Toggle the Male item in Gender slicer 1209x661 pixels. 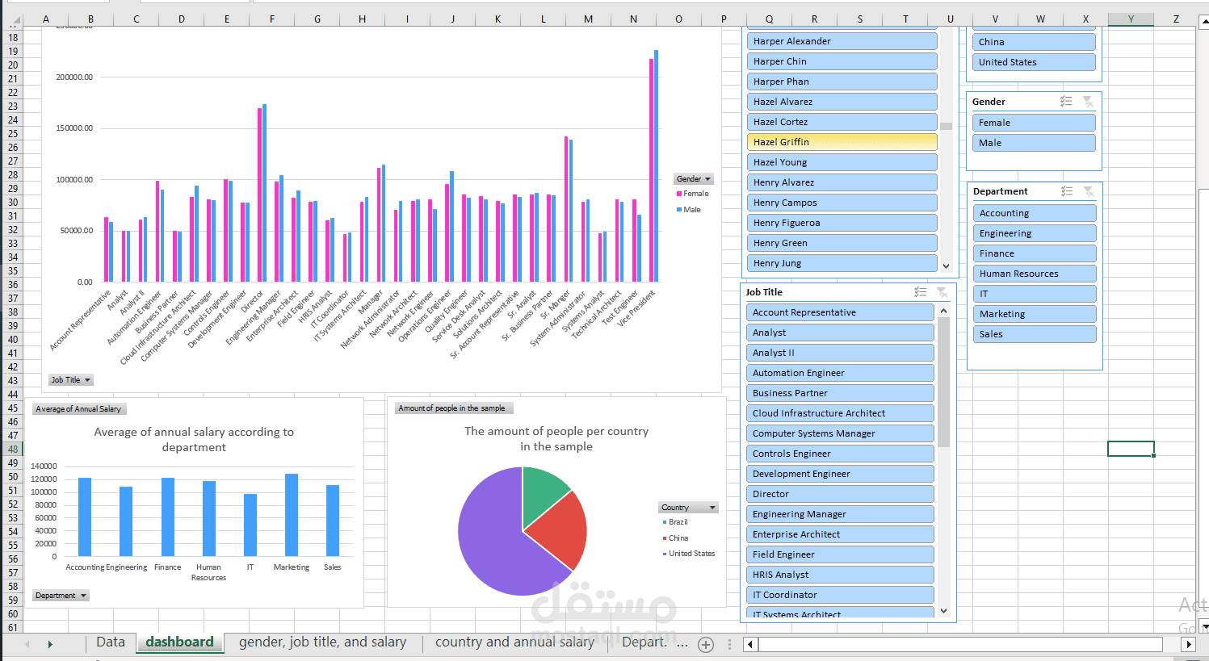point(1035,143)
